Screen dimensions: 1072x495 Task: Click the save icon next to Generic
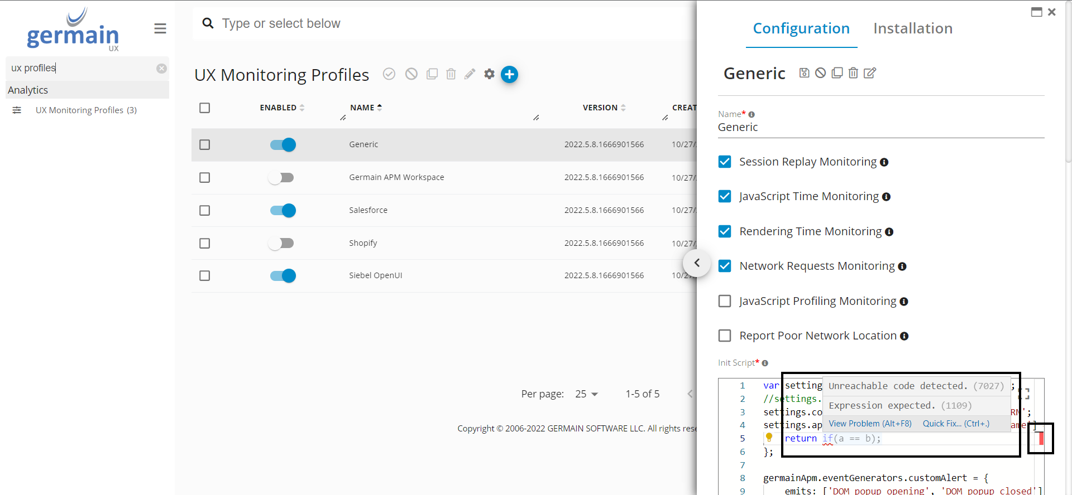pos(804,73)
